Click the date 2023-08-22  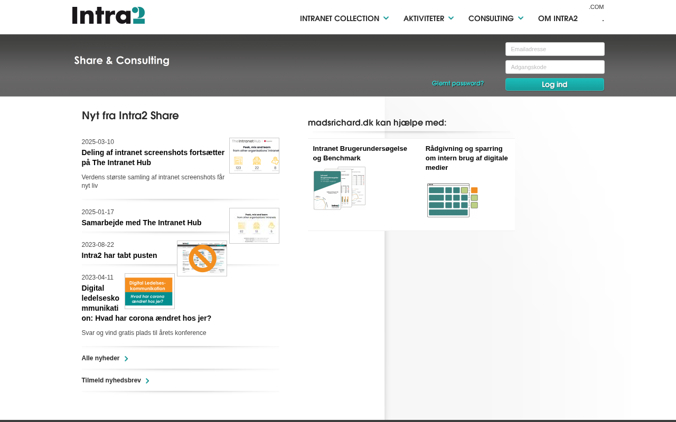(98, 245)
